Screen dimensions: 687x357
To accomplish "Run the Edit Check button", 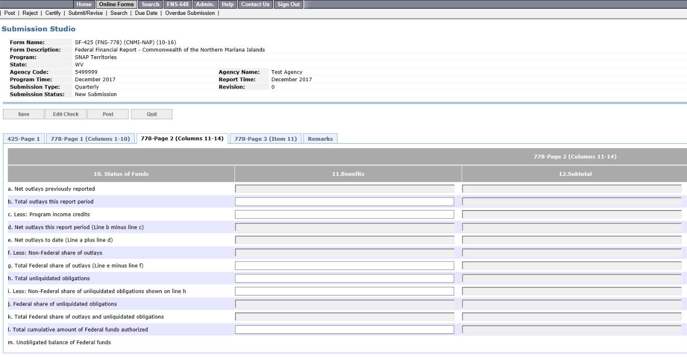I will point(66,114).
